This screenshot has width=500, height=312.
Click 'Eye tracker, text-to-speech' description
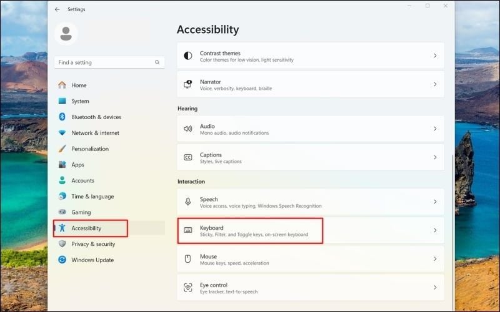(x=229, y=292)
